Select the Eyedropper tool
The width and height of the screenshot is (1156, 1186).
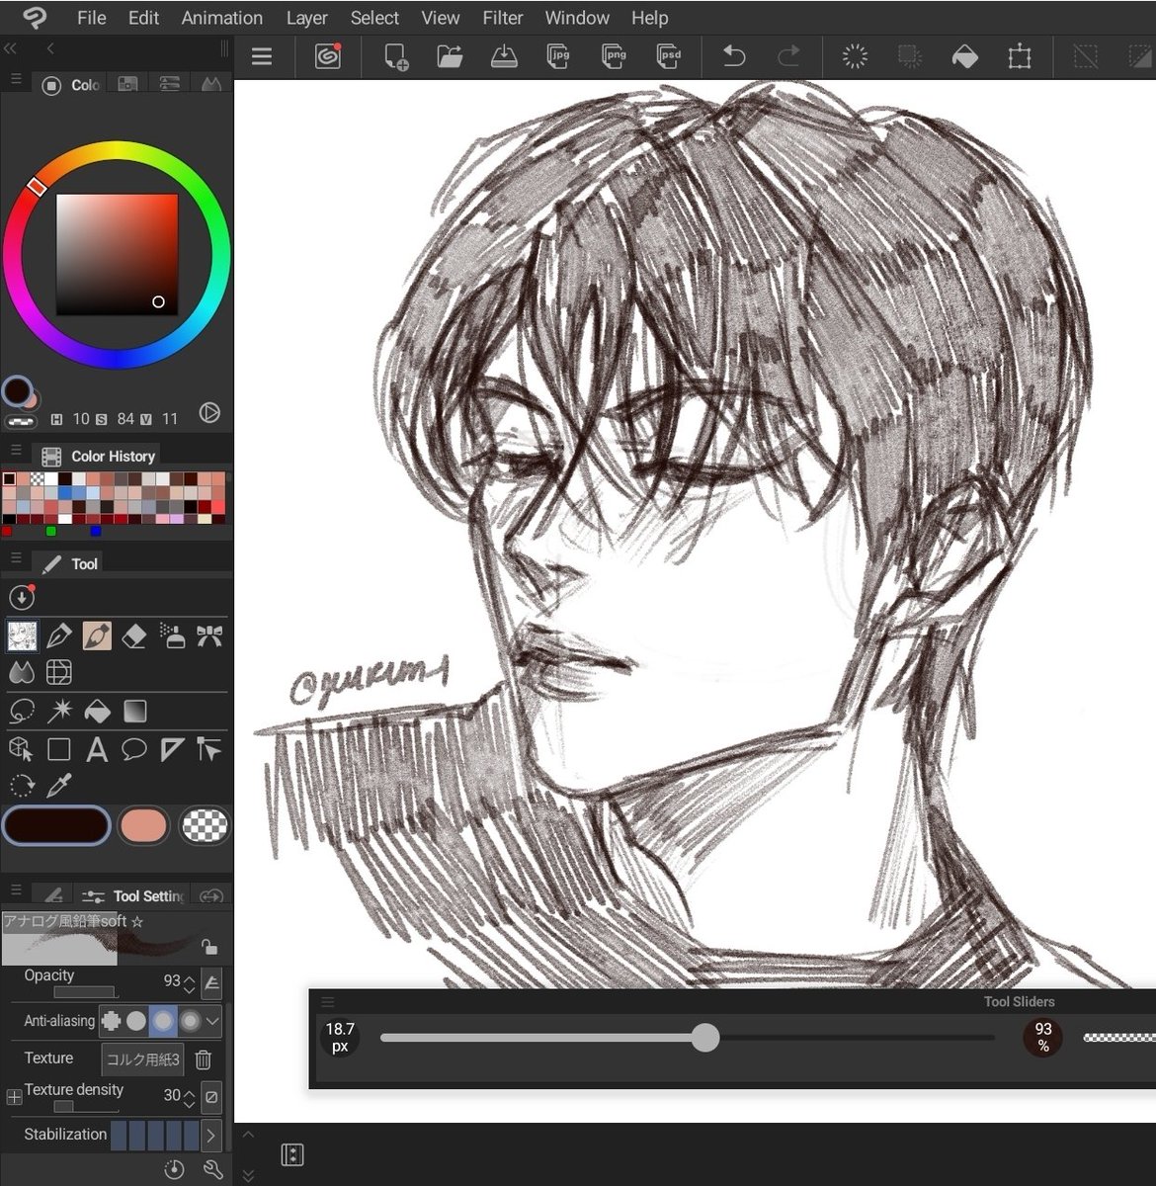59,787
